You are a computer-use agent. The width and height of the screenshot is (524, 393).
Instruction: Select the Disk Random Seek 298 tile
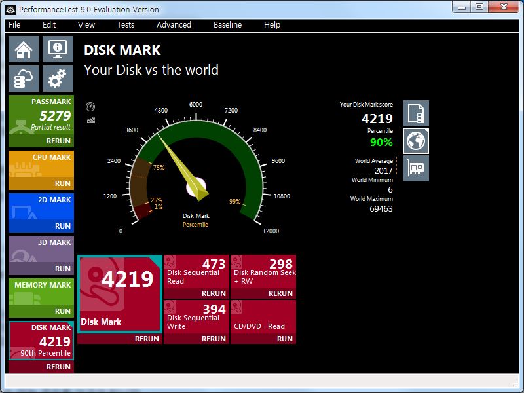click(x=263, y=272)
